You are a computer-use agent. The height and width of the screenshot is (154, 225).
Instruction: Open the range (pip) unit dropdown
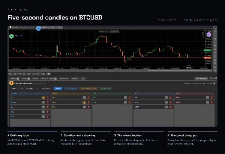[32, 88]
